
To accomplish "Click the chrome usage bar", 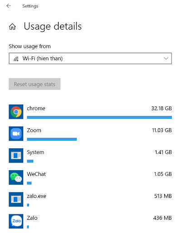I will coord(99,117).
